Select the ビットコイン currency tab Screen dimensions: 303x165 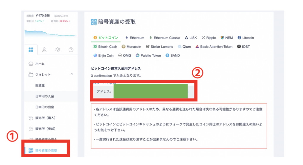tap(106, 38)
